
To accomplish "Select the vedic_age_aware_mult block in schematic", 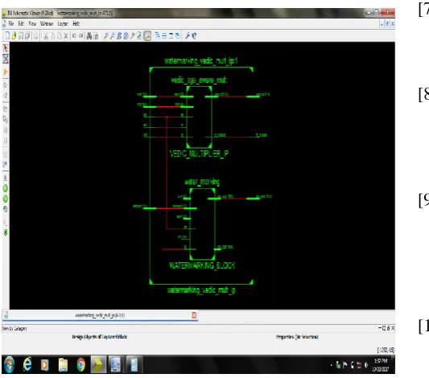I will (199, 117).
